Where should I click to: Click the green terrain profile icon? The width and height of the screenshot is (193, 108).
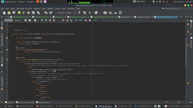115,13
